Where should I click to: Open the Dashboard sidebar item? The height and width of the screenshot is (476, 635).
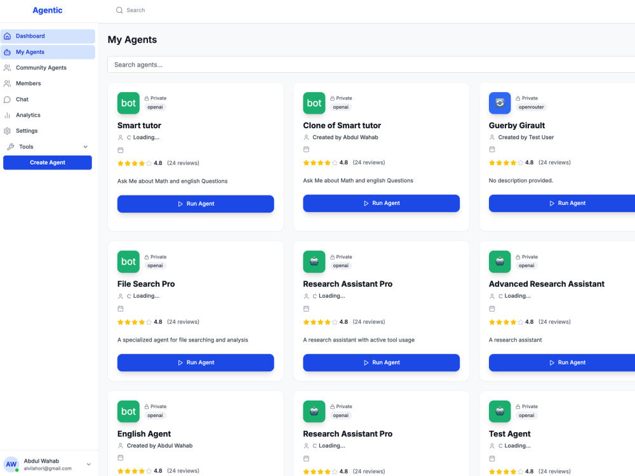[48, 36]
